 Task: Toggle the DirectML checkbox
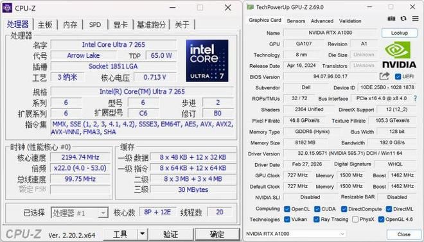pyautogui.click(x=389, y=209)
